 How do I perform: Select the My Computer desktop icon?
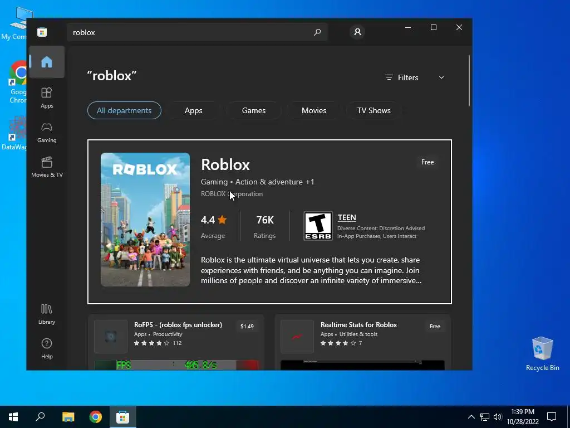click(14, 23)
